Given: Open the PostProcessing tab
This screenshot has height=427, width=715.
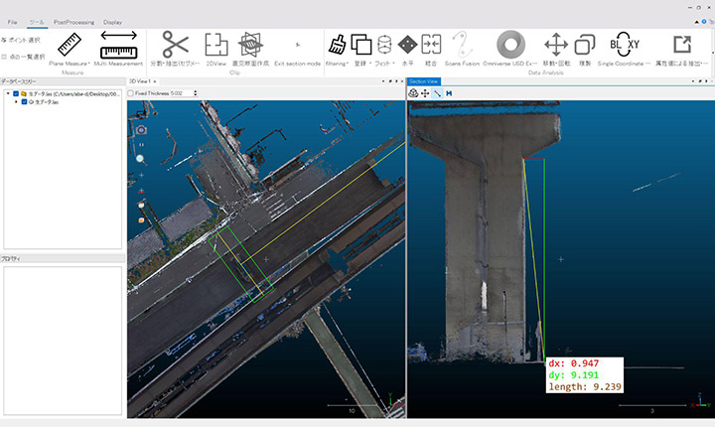Looking at the screenshot, I should pyautogui.click(x=73, y=22).
